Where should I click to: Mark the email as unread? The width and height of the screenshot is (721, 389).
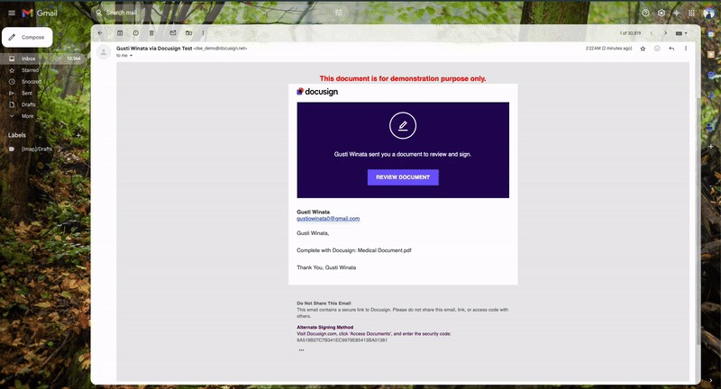pyautogui.click(x=173, y=33)
